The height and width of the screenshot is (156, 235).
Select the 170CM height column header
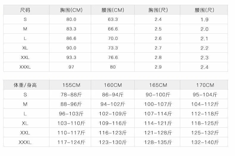(205, 85)
